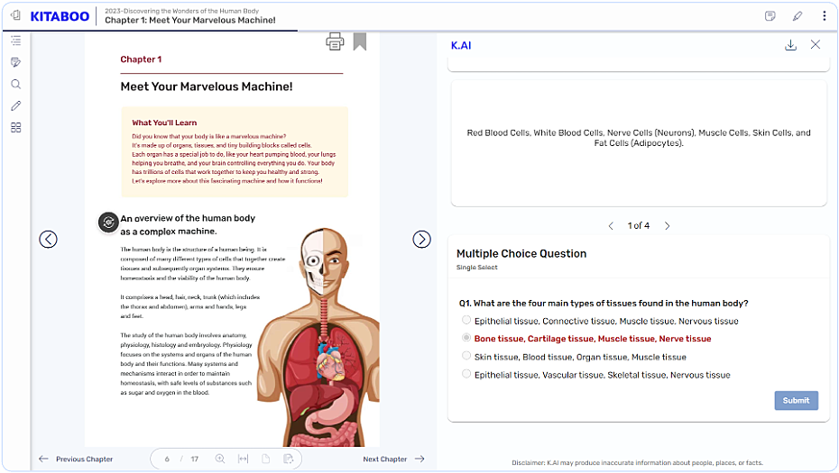Download the K.AI results

790,45
